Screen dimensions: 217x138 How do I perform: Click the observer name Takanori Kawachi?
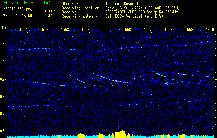pos(121,4)
